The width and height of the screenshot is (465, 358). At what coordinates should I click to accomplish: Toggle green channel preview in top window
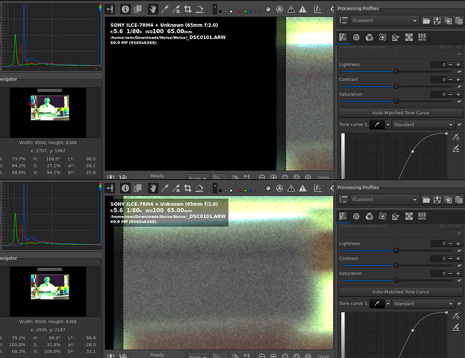point(245,11)
